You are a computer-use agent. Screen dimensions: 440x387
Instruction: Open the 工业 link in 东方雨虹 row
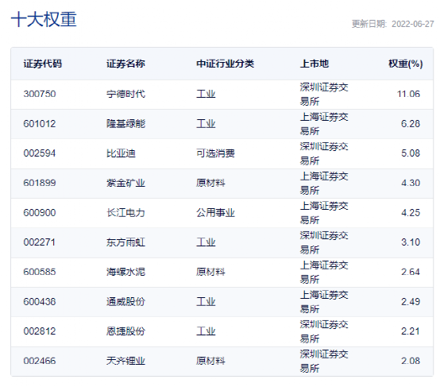206,242
